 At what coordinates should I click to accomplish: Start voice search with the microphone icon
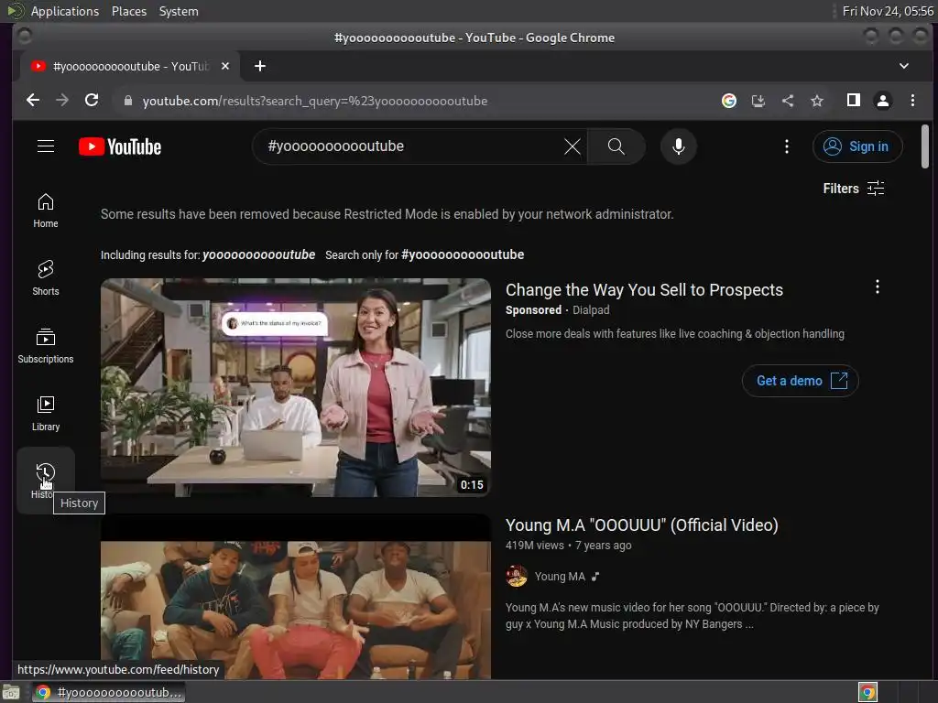pyautogui.click(x=679, y=146)
